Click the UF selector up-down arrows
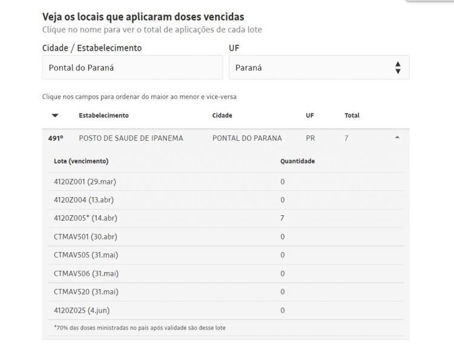The image size is (454, 344). [x=398, y=68]
